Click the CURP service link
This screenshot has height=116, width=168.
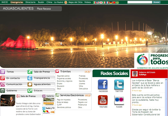59,105
